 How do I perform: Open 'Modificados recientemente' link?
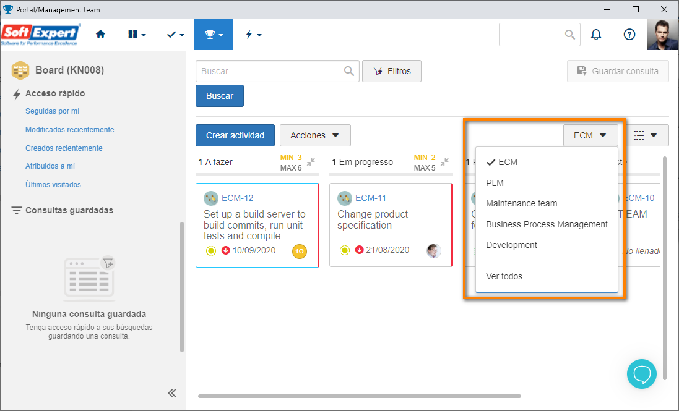coord(70,130)
